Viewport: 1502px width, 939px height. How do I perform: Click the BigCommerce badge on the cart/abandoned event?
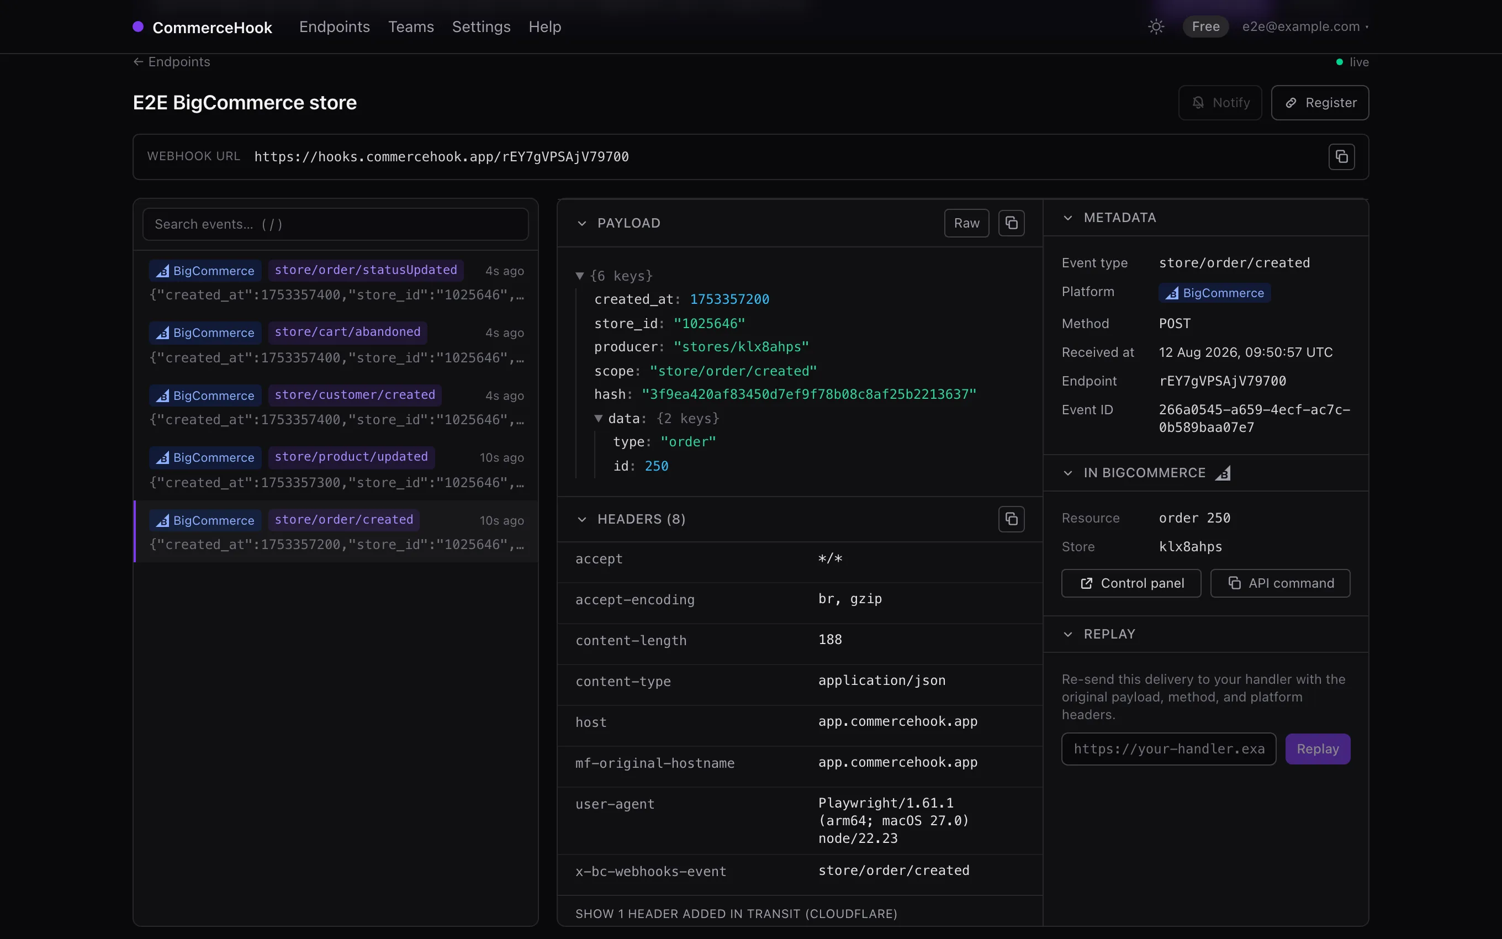(x=205, y=333)
